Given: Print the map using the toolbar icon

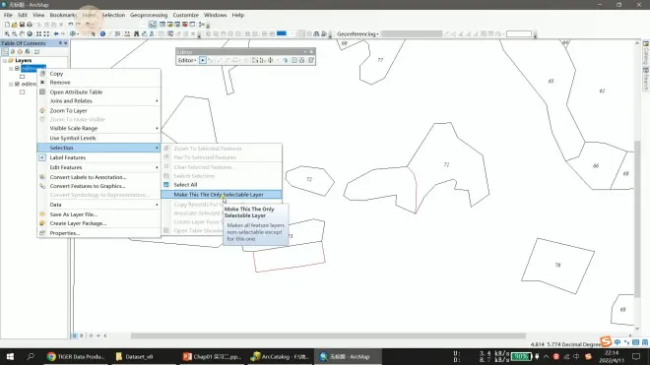Looking at the screenshot, I should (30, 25).
